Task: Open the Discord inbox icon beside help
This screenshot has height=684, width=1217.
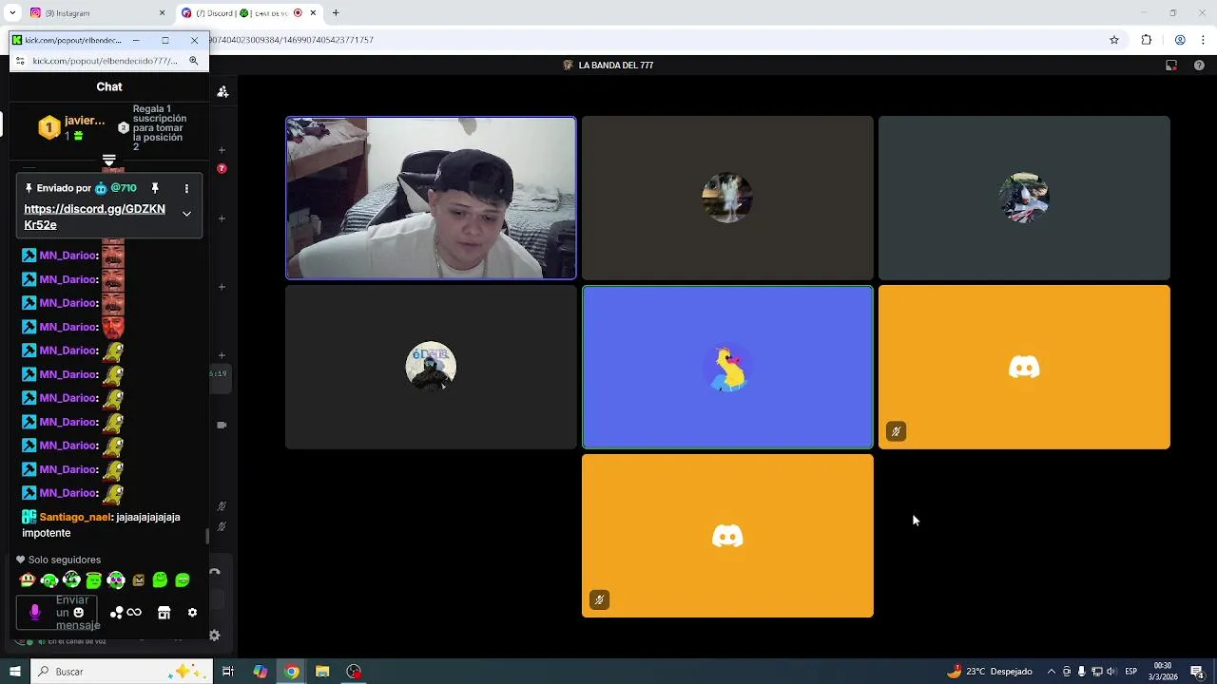Action: click(x=1171, y=66)
